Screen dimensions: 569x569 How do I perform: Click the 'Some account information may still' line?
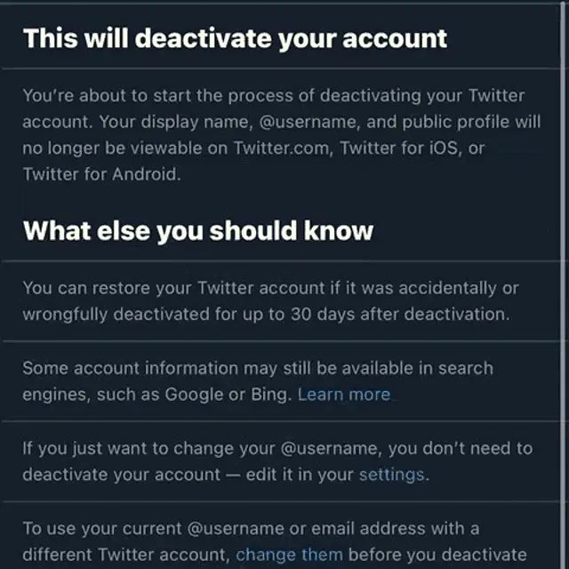(x=258, y=368)
